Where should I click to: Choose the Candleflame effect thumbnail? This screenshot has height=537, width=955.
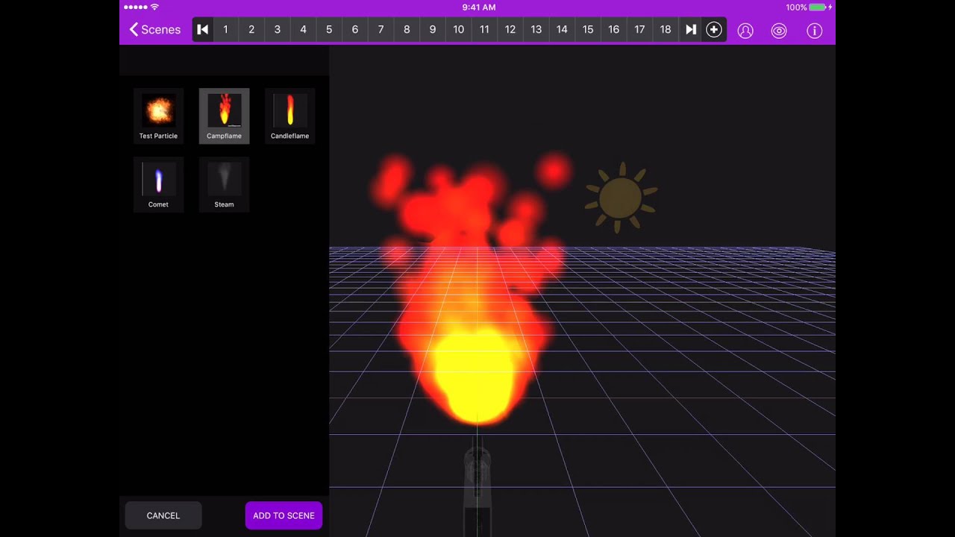point(289,116)
